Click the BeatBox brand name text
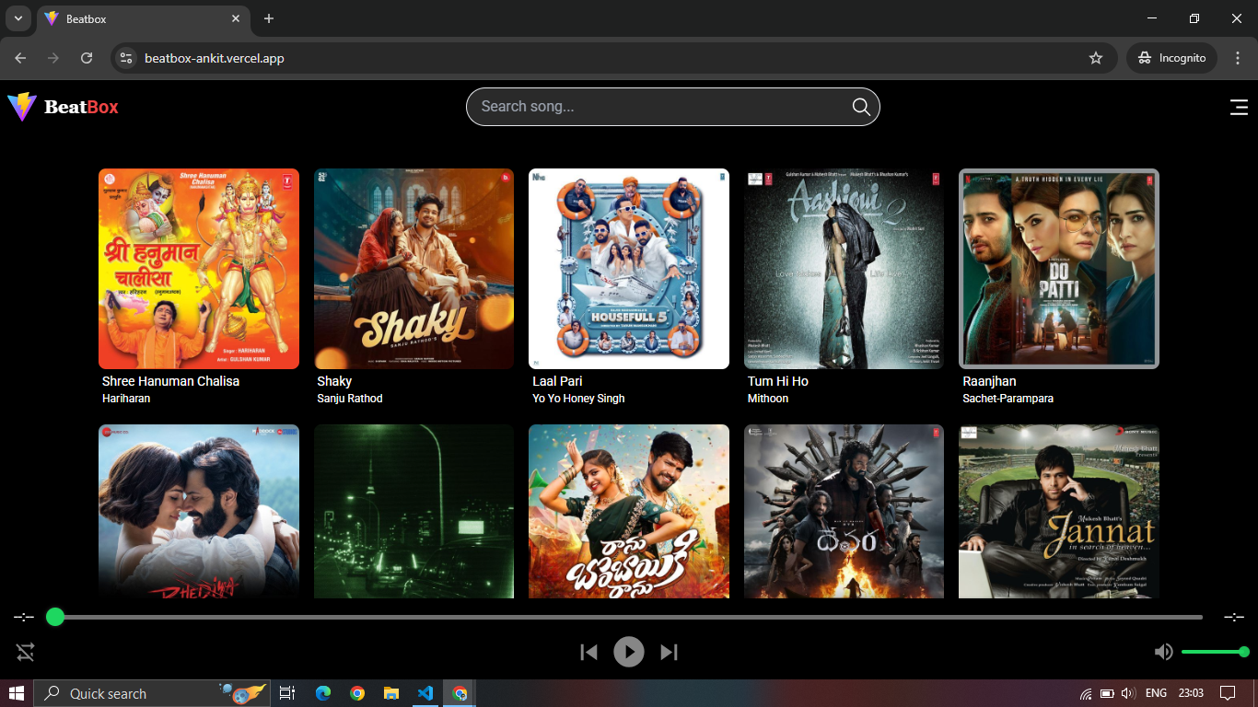This screenshot has height=707, width=1258. [x=81, y=107]
